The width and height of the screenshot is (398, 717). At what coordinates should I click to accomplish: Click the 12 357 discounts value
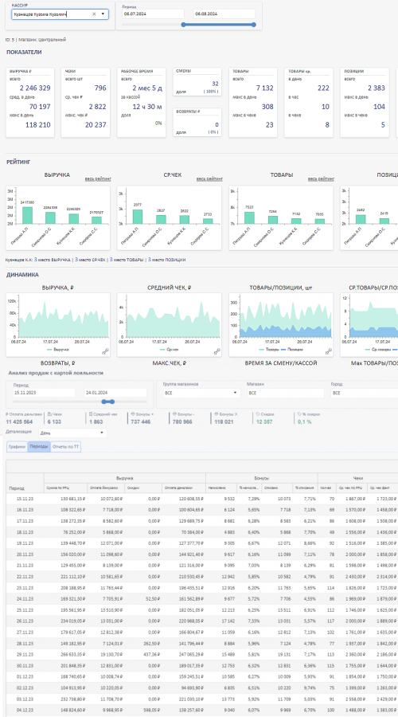coord(264,421)
